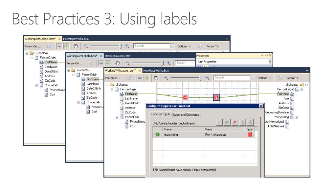Click the Add input plus button in the dialog
336x188 pixels.
coord(227,122)
